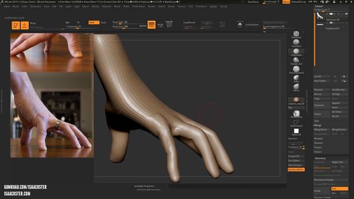Image resolution: width=354 pixels, height=199 pixels.
Task: Open the Transform menu
Action: click(x=201, y=6)
